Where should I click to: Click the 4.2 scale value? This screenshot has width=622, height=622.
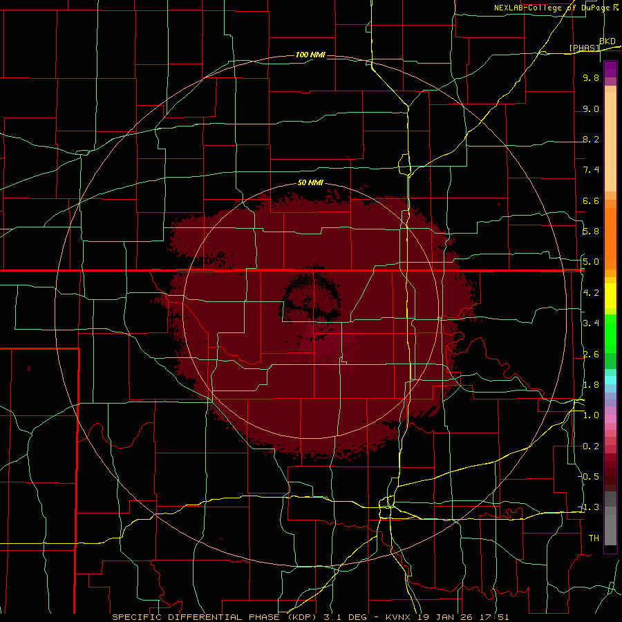click(x=591, y=293)
